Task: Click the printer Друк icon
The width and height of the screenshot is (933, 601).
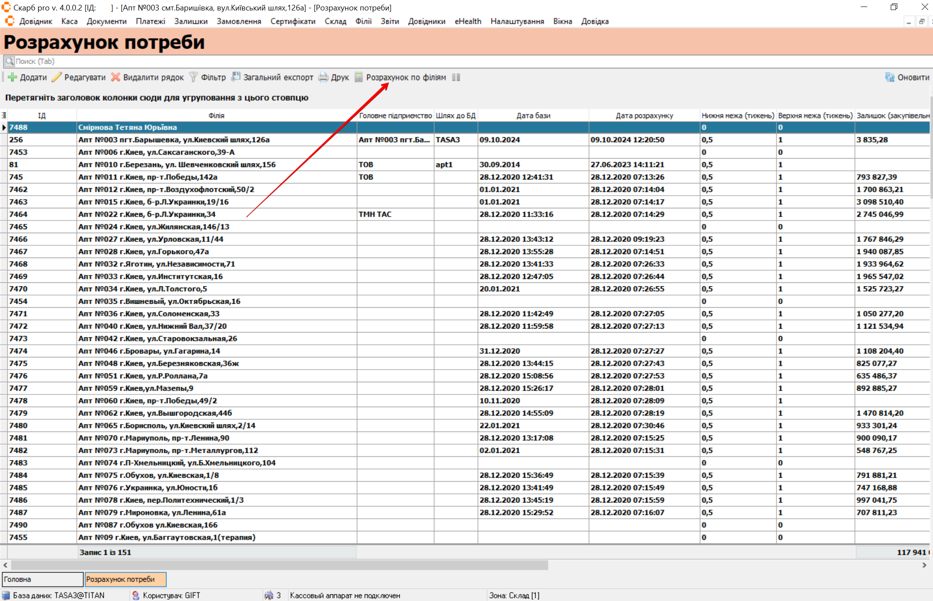Action: coord(323,77)
